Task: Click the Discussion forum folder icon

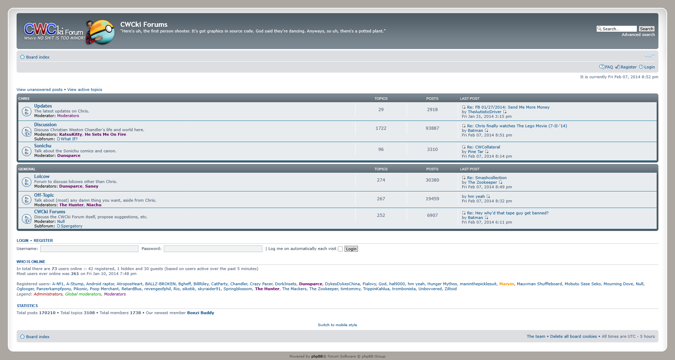Action: 26,132
